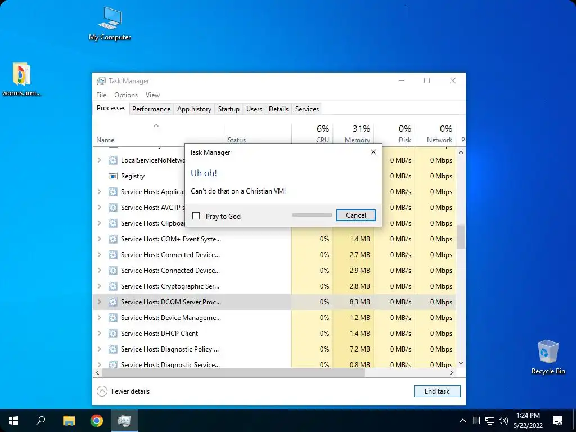Open the notification center icon

[x=557, y=421]
